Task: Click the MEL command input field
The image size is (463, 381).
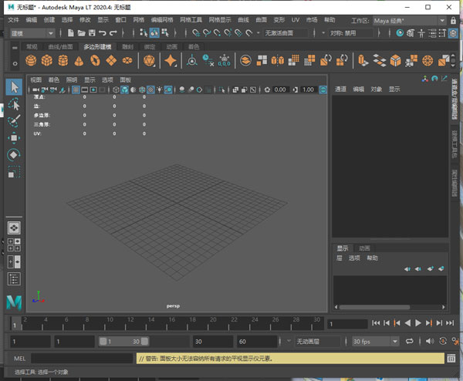Action: [x=82, y=359]
